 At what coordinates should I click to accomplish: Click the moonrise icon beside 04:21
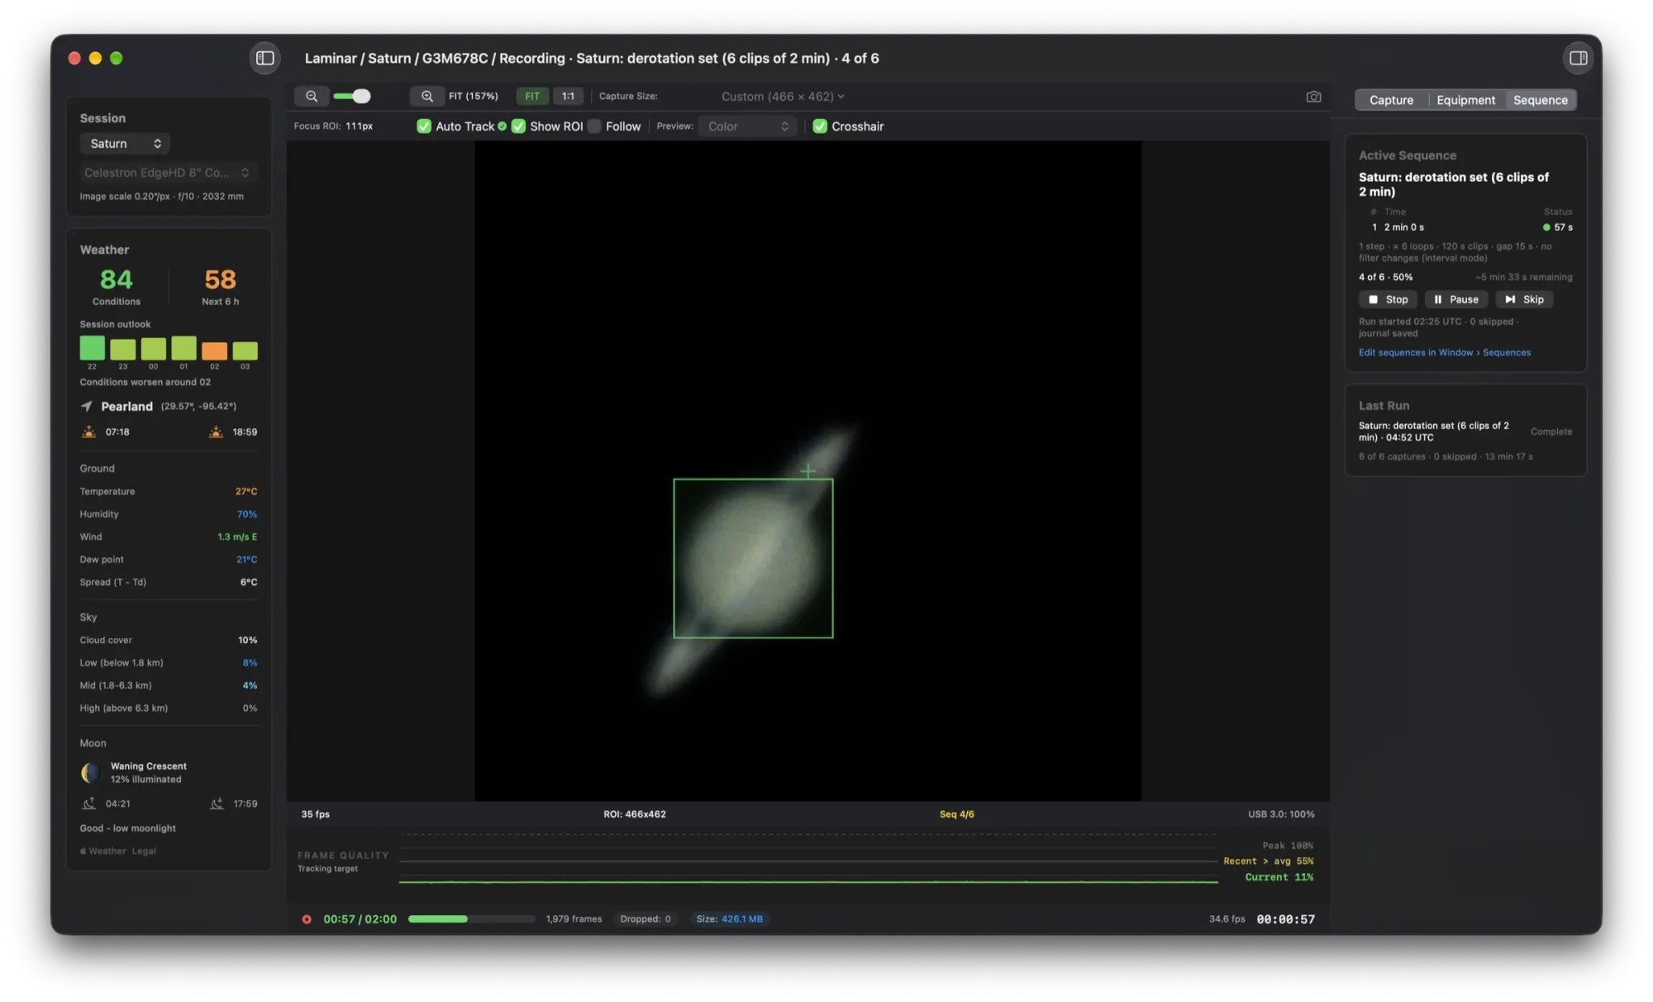88,804
